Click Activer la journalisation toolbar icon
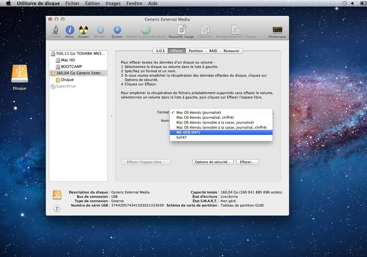The height and width of the screenshot is (257, 367). 146,30
